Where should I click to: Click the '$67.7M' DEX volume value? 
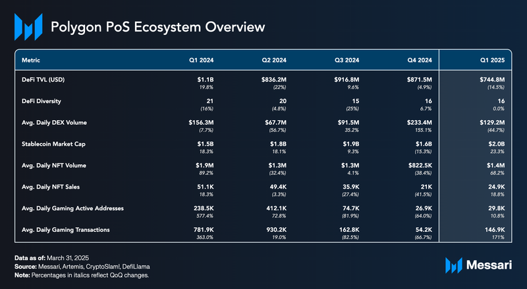(x=275, y=123)
